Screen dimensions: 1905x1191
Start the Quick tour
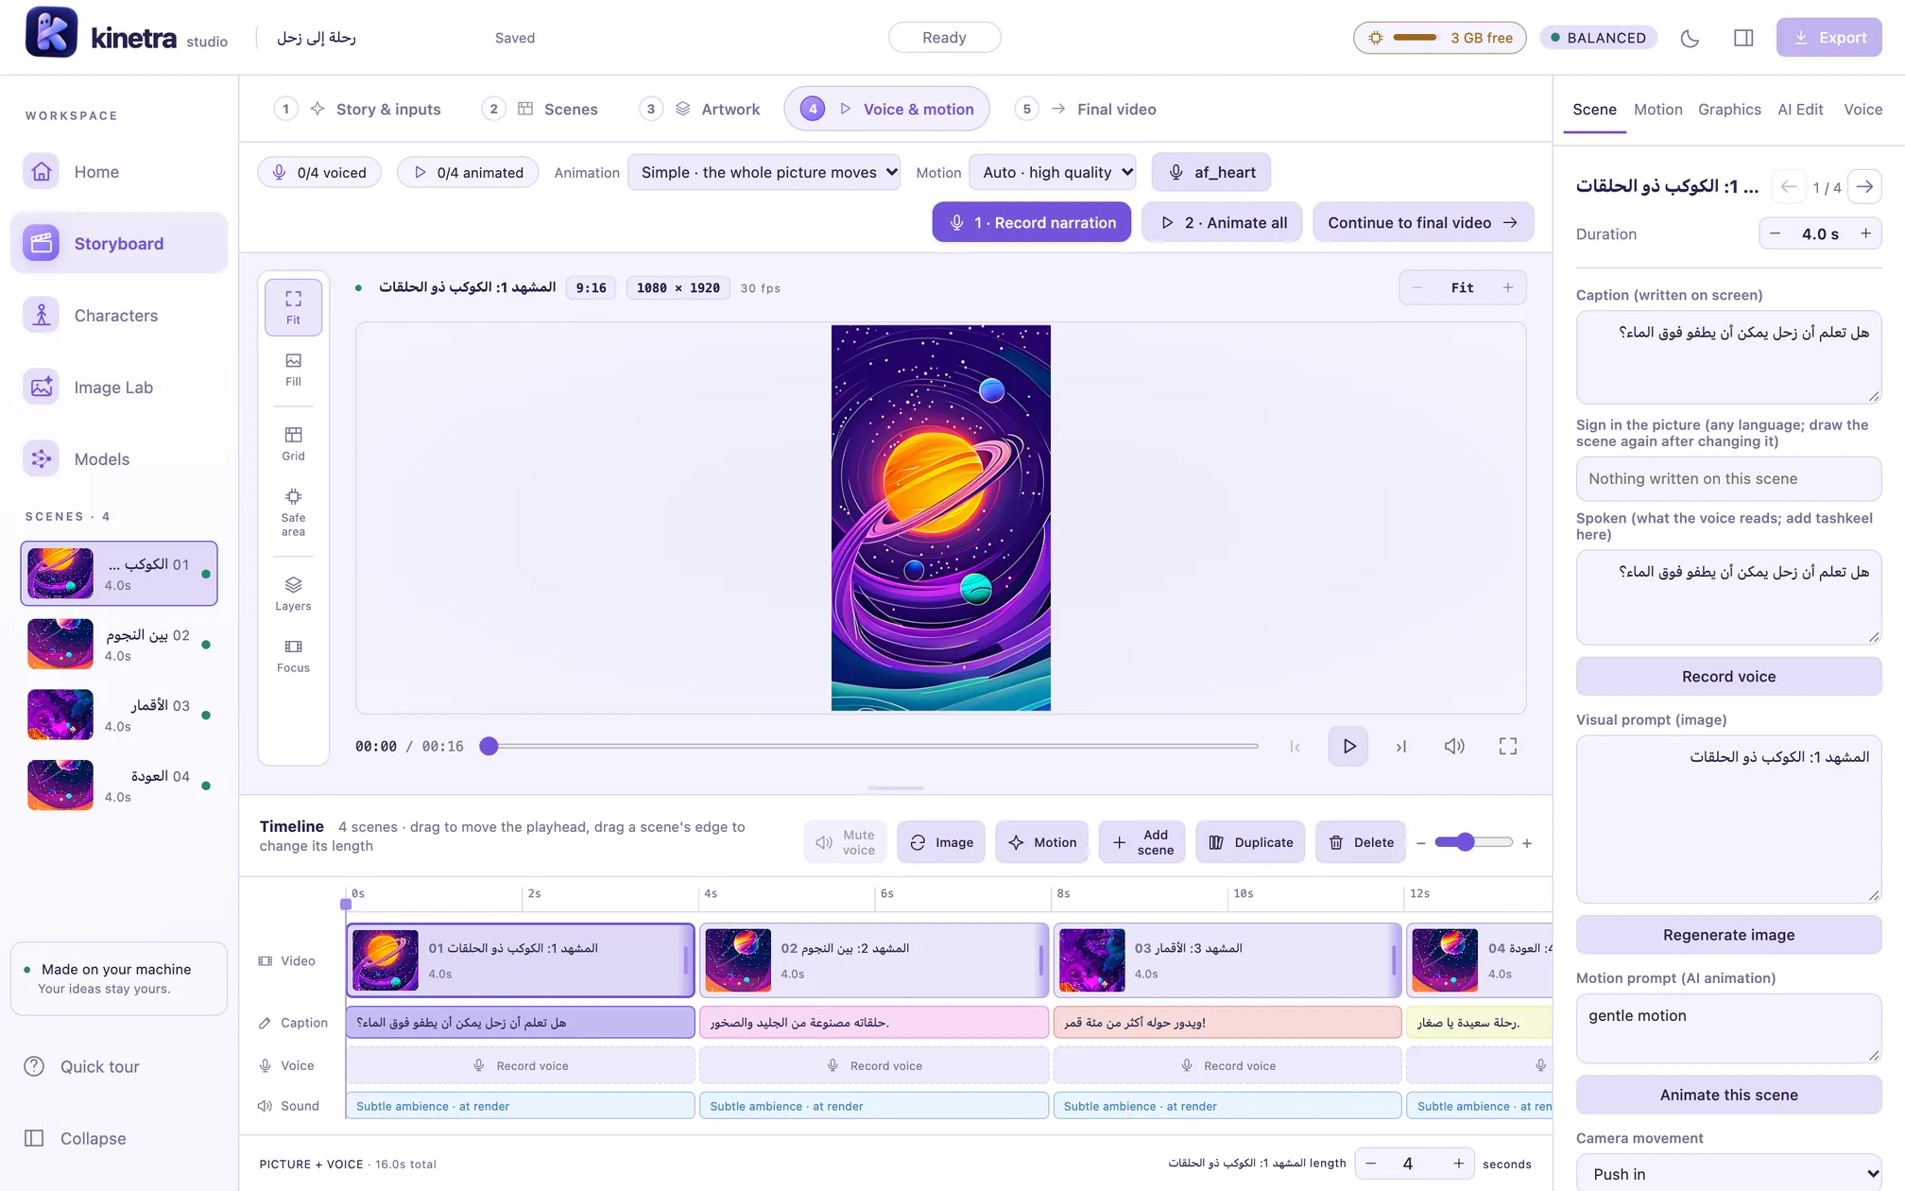tap(119, 1066)
